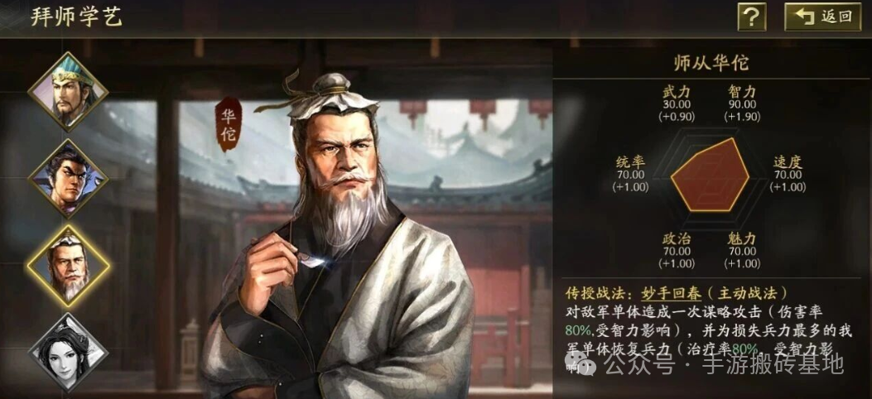
Task: Click the 武力 attribute label
Action: [x=676, y=92]
